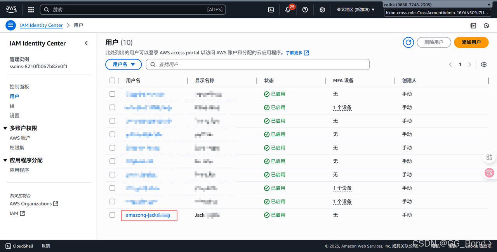Viewport: 497px width, 252px height.
Task: Open the 了解更多 link
Action: pyautogui.click(x=297, y=53)
